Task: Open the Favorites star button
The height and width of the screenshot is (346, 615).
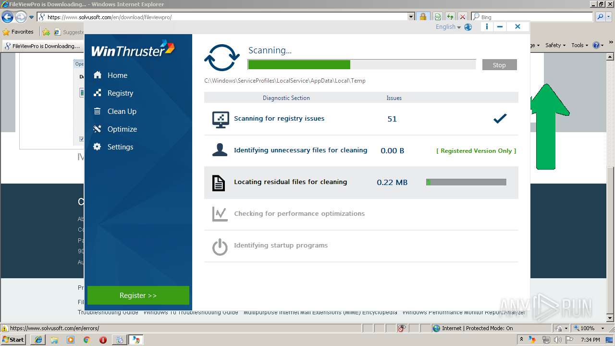Action: (18, 32)
